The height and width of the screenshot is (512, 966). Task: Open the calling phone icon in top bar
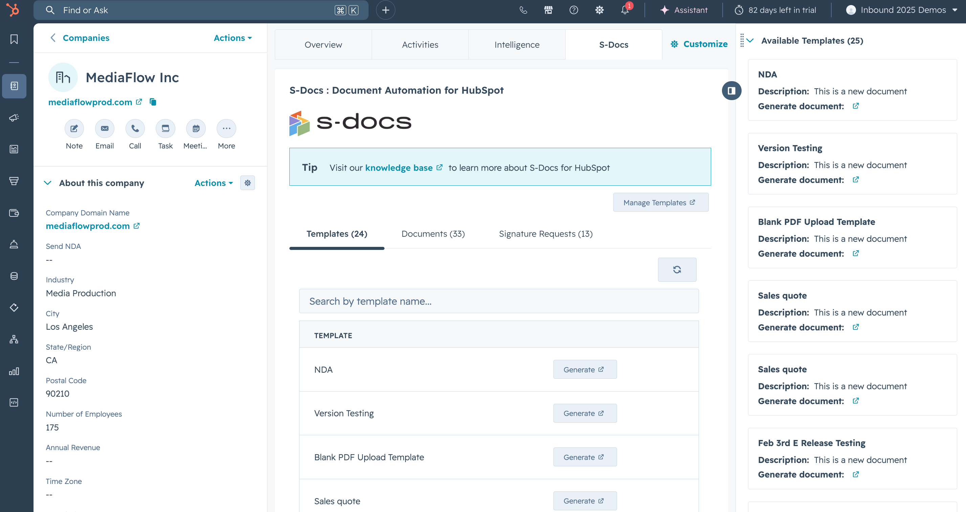(x=523, y=10)
